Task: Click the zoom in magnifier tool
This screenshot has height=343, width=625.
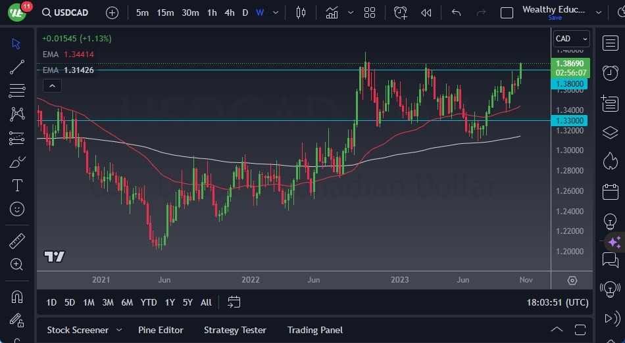Action: (x=18, y=264)
